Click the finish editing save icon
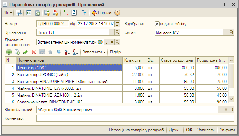Viewport: 239px width, 136px height. (42, 52)
